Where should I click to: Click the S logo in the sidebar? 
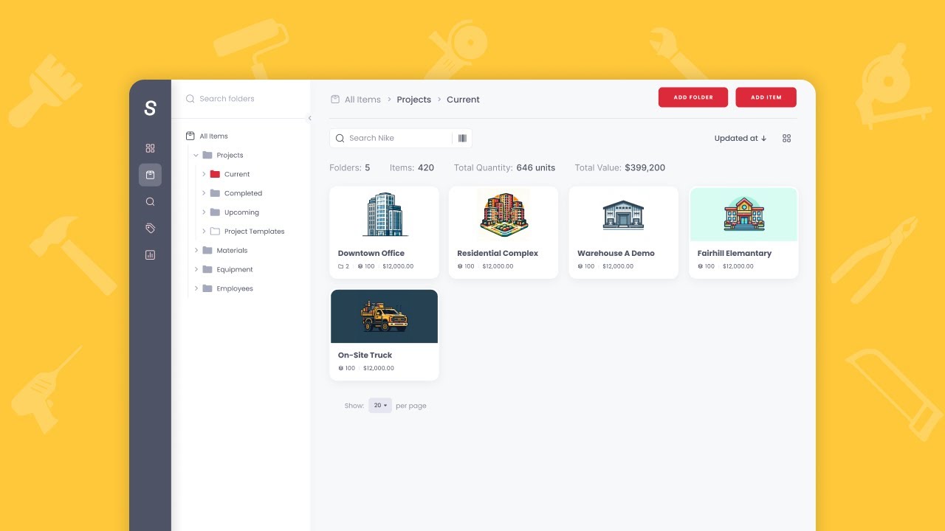(x=150, y=108)
